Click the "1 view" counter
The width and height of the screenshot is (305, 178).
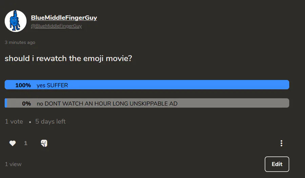(13, 164)
